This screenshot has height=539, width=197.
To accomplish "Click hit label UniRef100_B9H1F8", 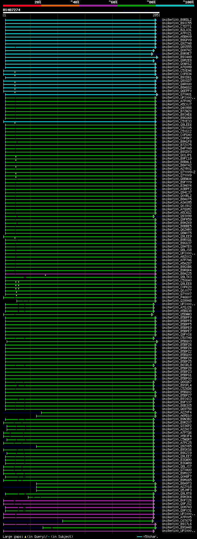I will tap(177, 142).
